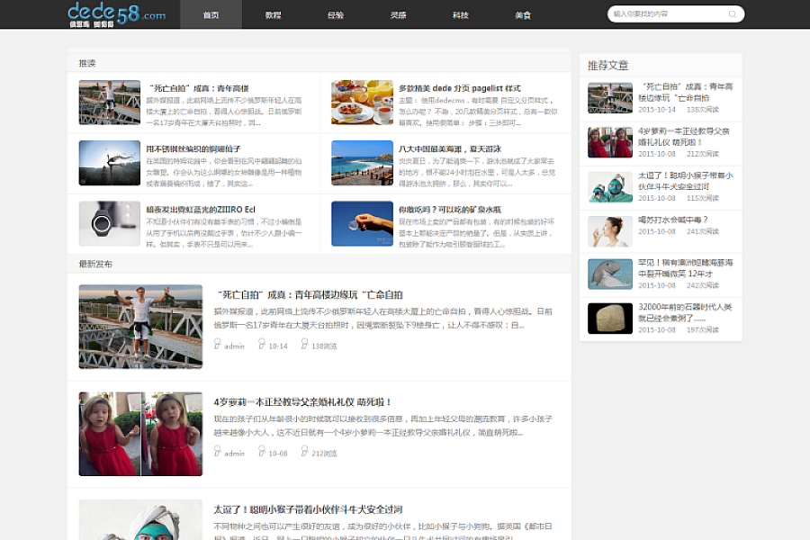Screen dimensions: 810x540
Task: Click the sidebar girls in red thumbnail
Action: 610,142
